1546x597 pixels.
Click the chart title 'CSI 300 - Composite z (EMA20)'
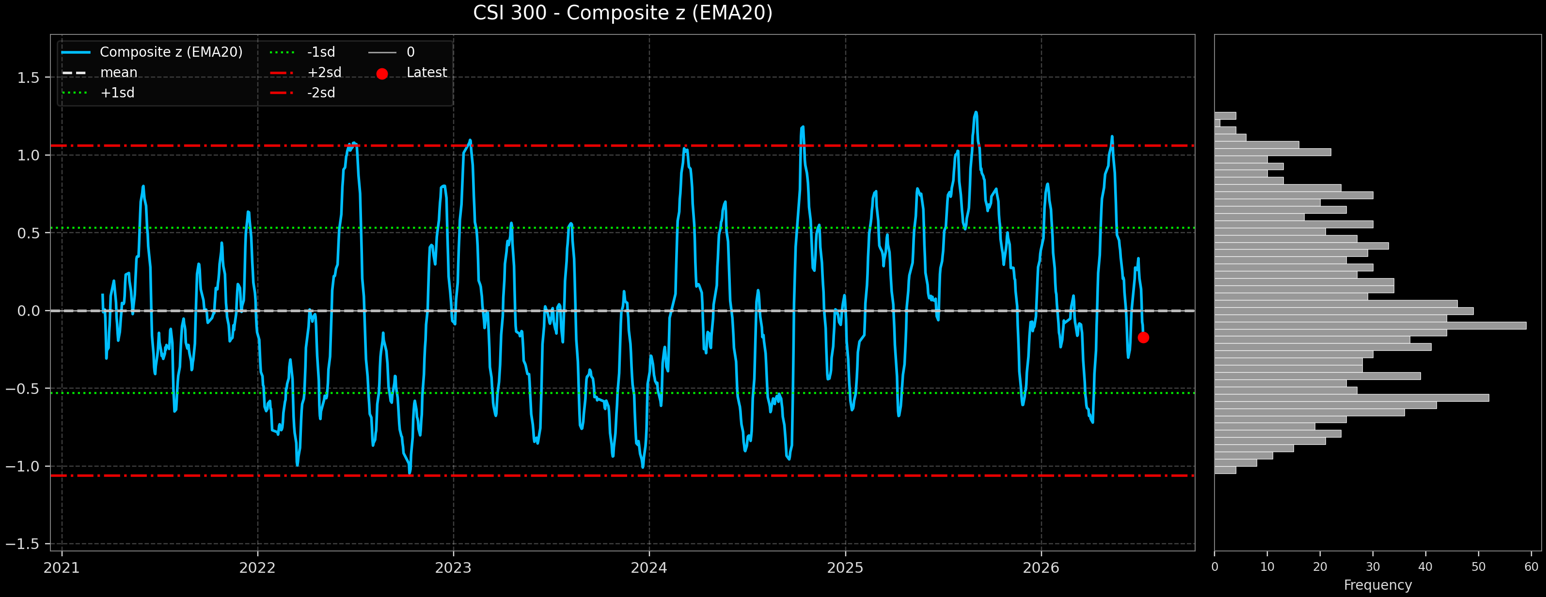coord(622,13)
